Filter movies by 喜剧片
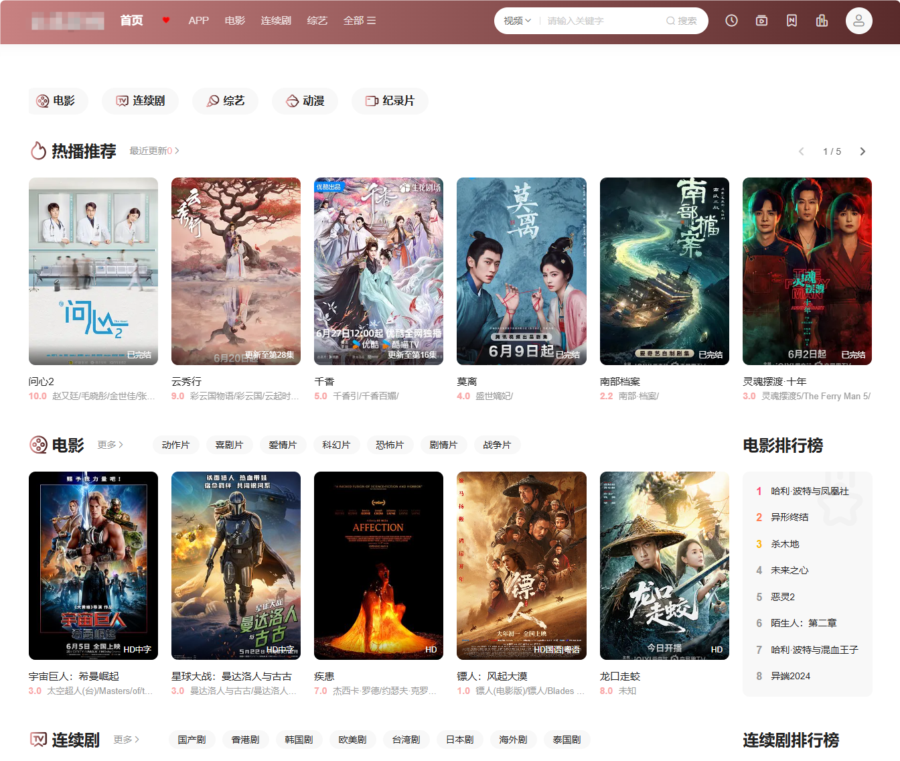This screenshot has height=761, width=900. [x=229, y=445]
